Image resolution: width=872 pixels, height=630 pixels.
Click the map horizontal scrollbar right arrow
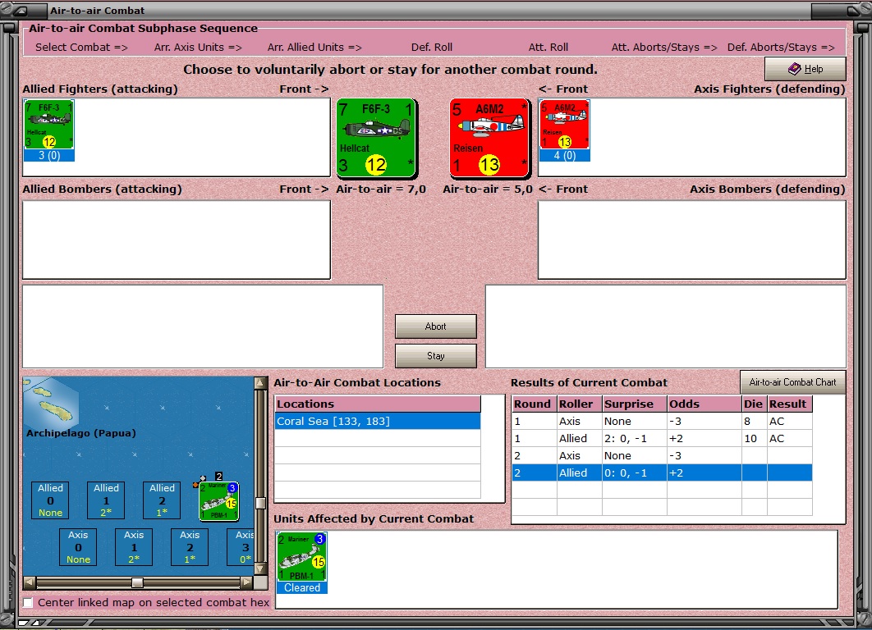point(246,582)
